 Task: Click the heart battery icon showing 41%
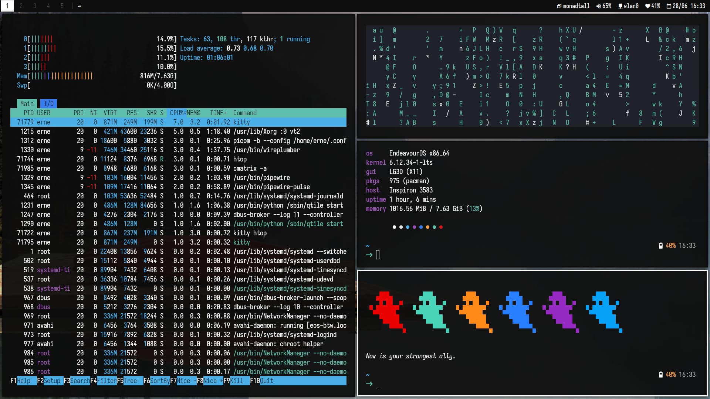[648, 6]
